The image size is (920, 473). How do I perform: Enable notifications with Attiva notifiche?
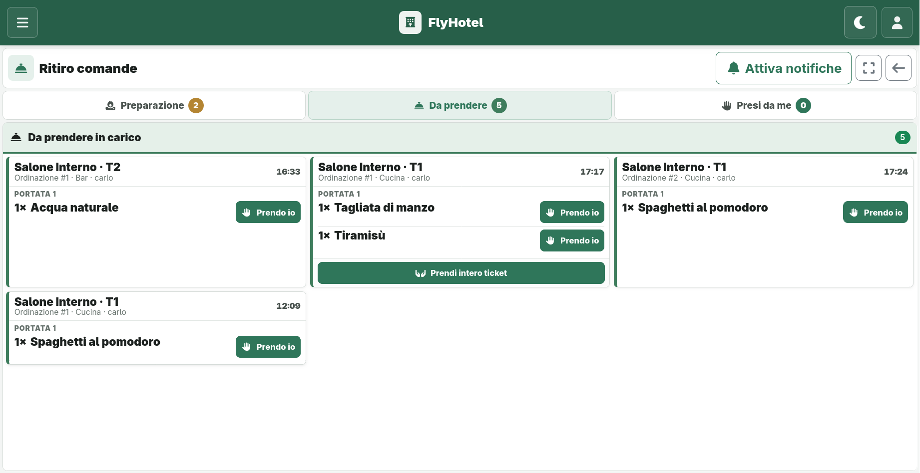pyautogui.click(x=783, y=68)
